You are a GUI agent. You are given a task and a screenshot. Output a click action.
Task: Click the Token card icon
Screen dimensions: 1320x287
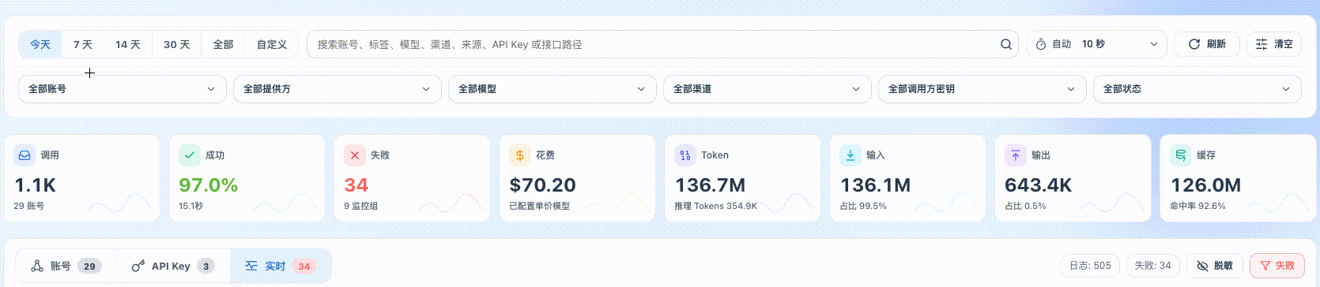pyautogui.click(x=685, y=155)
